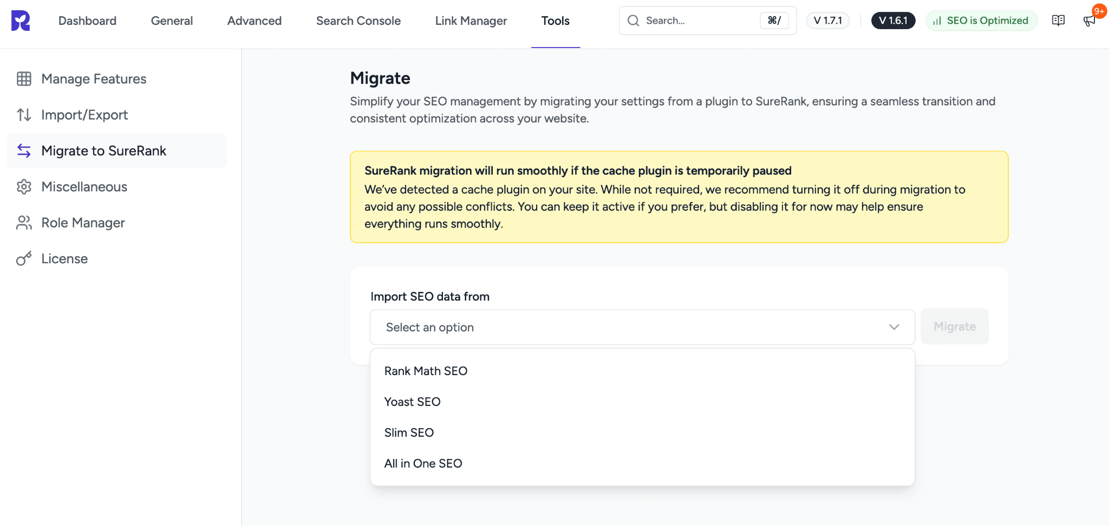Screen dimensions: 1109x526
Task: Choose Rank Math SEO from the list
Action: click(642, 371)
